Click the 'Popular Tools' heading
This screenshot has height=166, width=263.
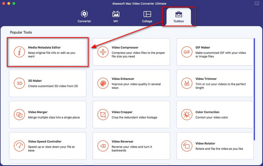[x=21, y=32]
